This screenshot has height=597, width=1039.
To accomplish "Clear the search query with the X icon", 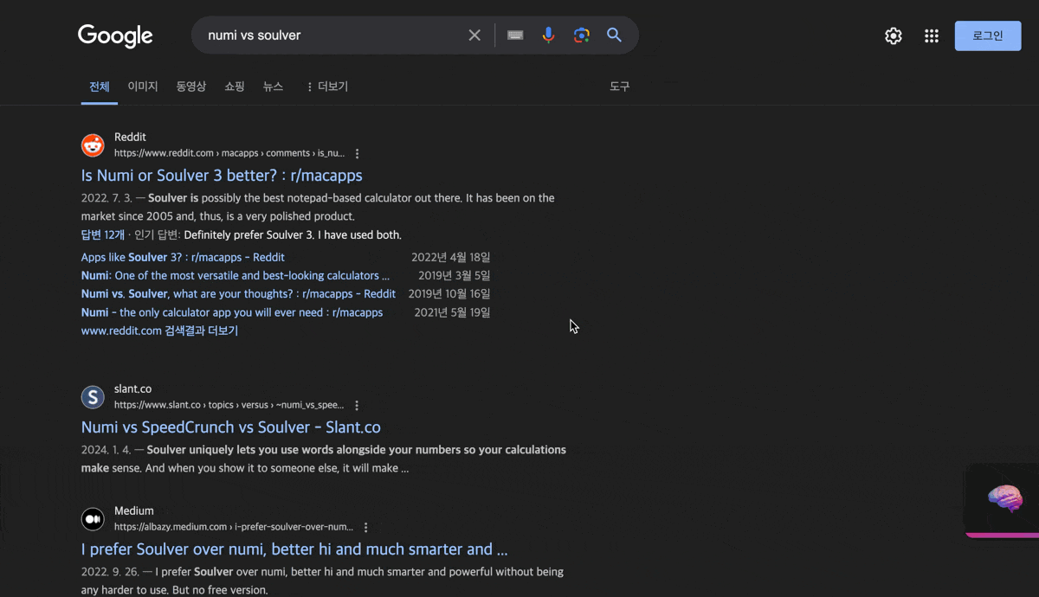I will (x=474, y=35).
